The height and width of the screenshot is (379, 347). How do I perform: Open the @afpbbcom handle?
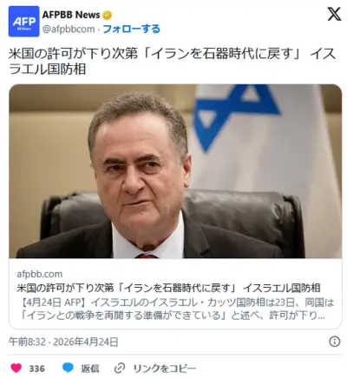[x=69, y=29]
